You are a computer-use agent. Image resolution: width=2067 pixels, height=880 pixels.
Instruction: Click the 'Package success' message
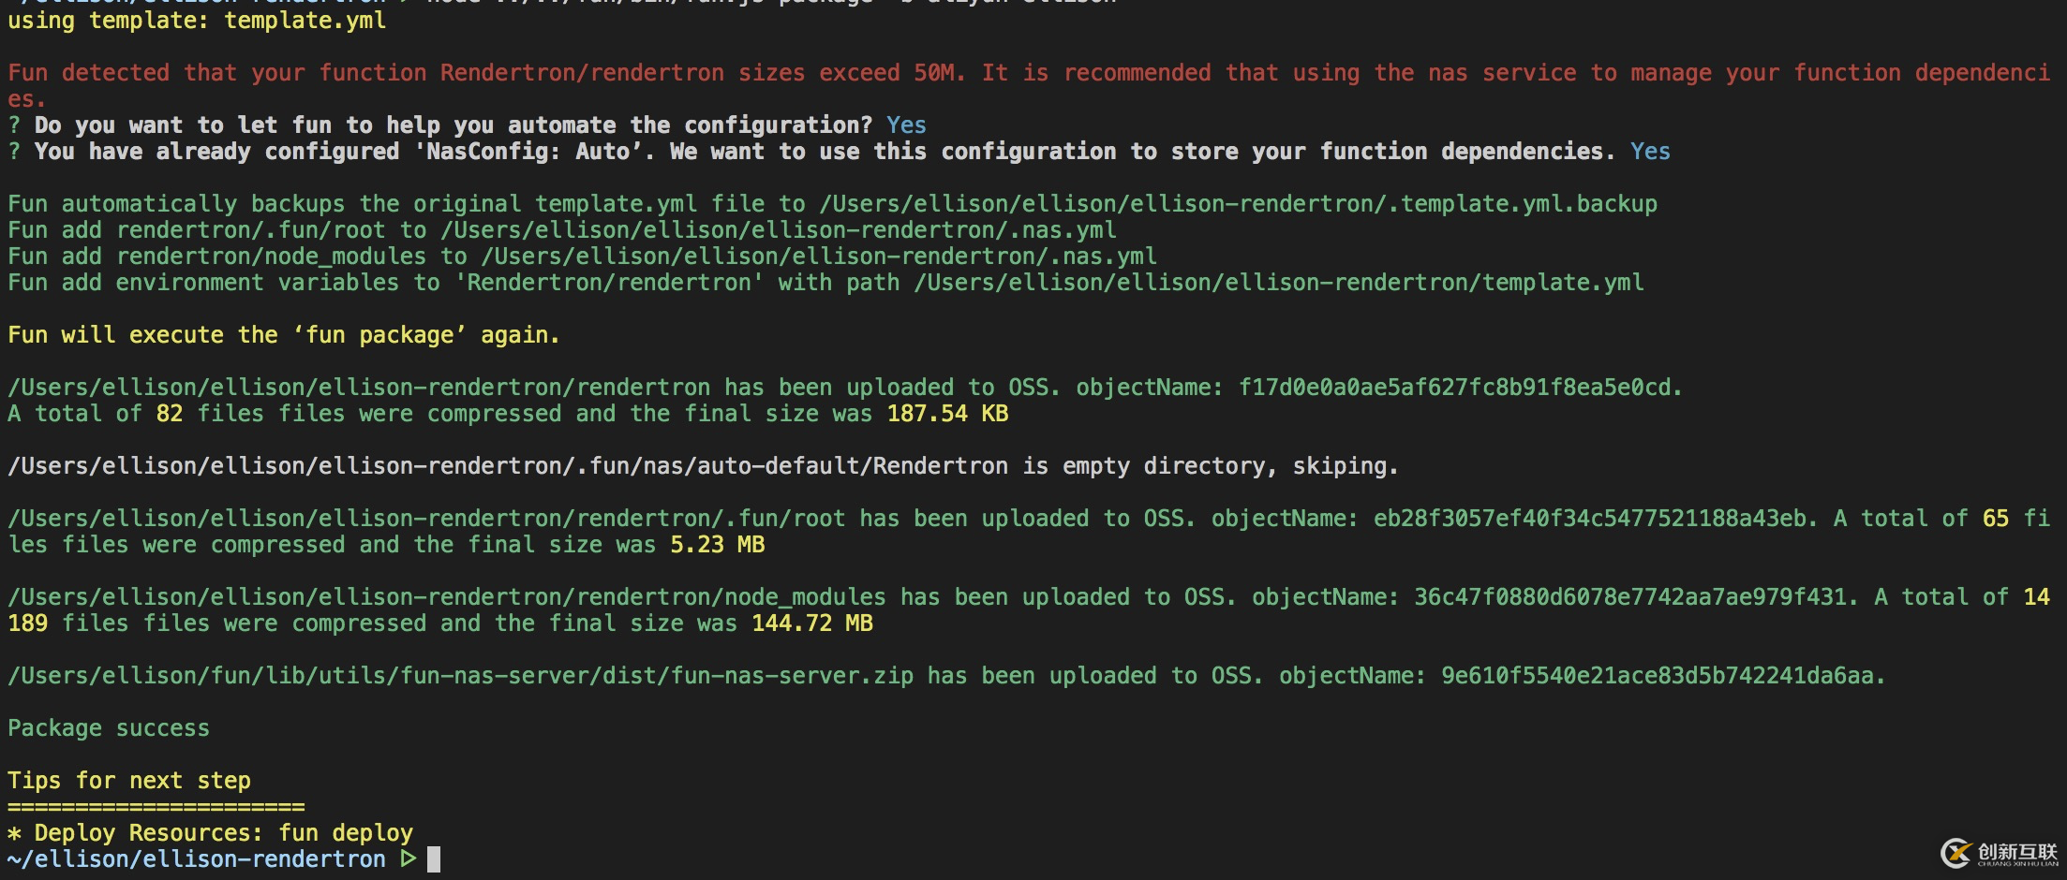tap(109, 728)
